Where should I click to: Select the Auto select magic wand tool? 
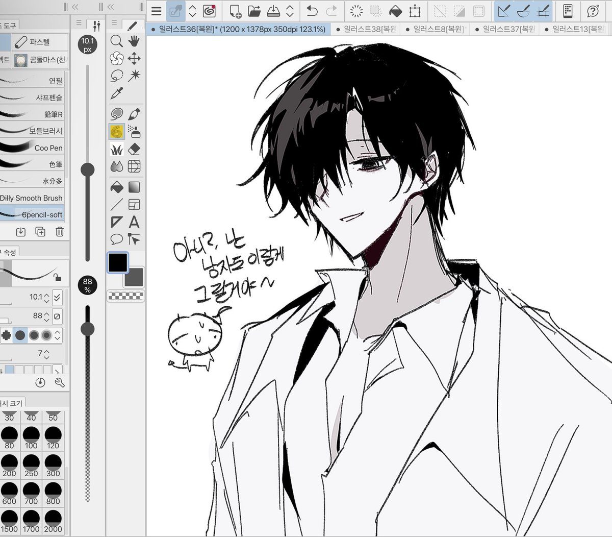point(134,76)
